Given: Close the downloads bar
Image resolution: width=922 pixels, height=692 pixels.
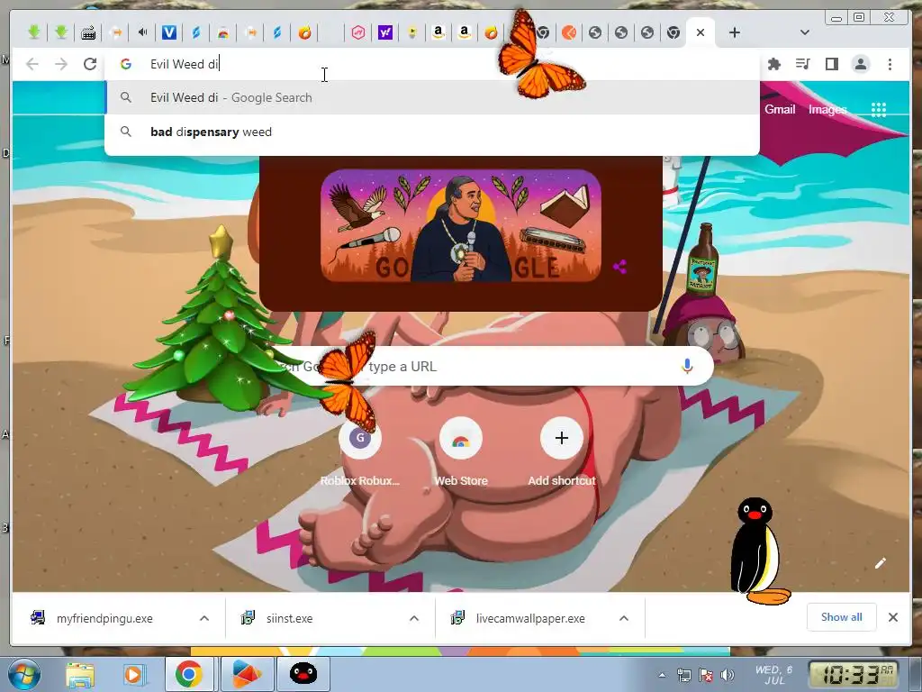Looking at the screenshot, I should click(x=893, y=617).
